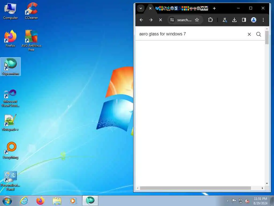Activate the Supermium taskbar button
The image size is (274, 206).
click(x=90, y=201)
